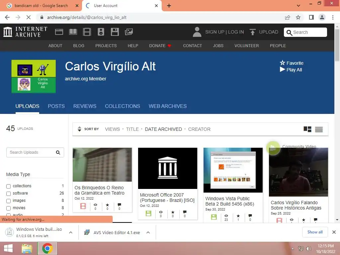Click the volume icon in the system tray

tap(309, 249)
